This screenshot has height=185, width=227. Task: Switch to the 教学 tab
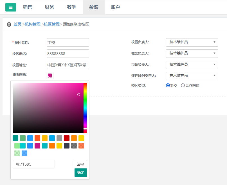pyautogui.click(x=71, y=7)
